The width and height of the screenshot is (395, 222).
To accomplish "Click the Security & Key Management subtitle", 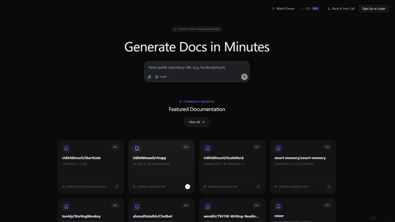I will click(x=151, y=164).
